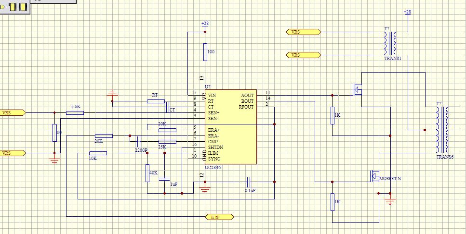
Task: Select the 2200P capacitor
Action: pos(138,142)
